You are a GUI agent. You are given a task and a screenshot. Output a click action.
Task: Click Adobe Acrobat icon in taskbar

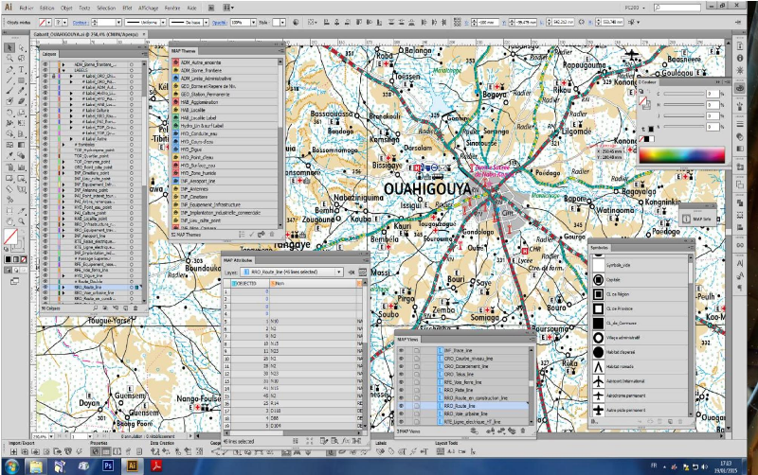point(156,466)
